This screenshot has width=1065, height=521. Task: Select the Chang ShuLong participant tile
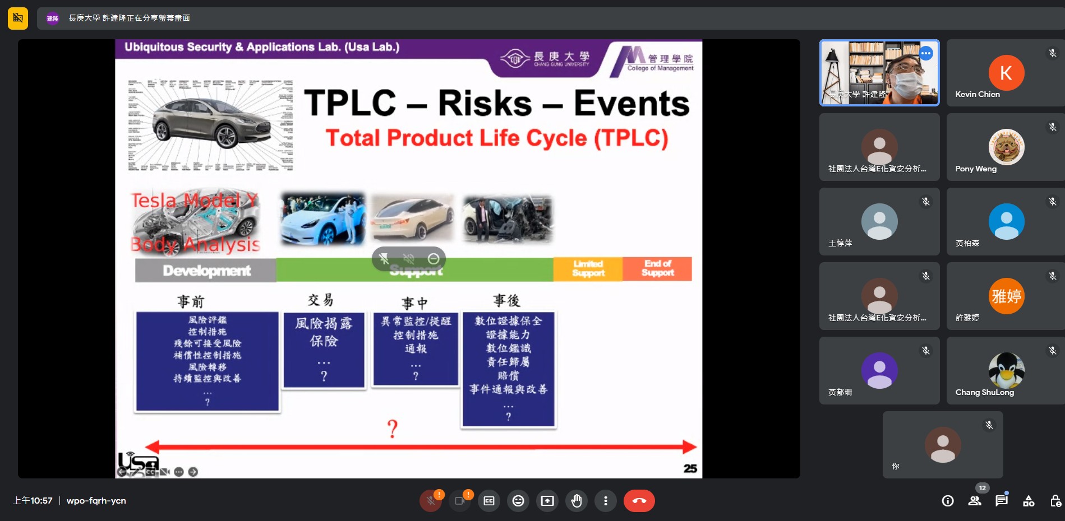(x=1006, y=371)
